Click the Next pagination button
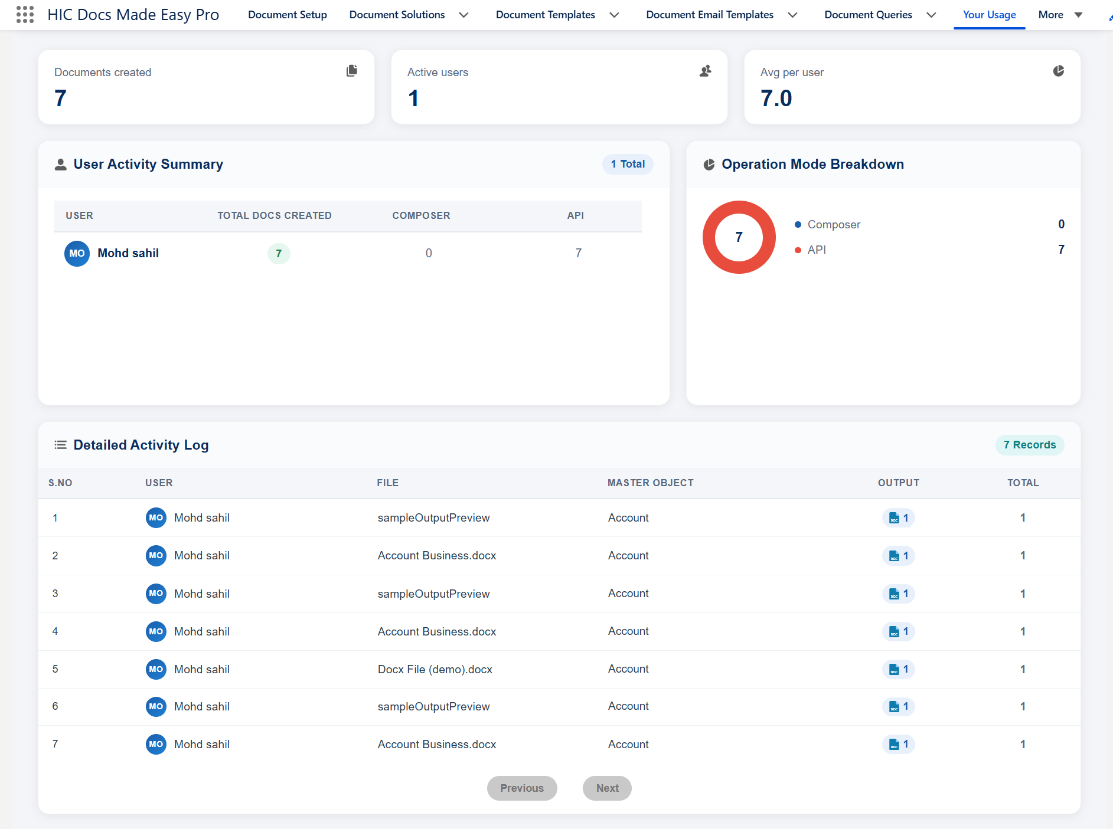 [607, 788]
